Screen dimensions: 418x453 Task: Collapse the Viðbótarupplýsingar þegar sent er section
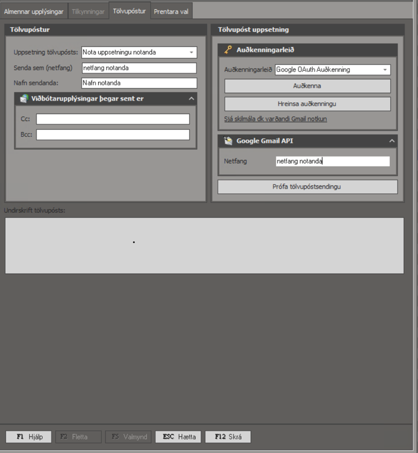[x=191, y=99]
